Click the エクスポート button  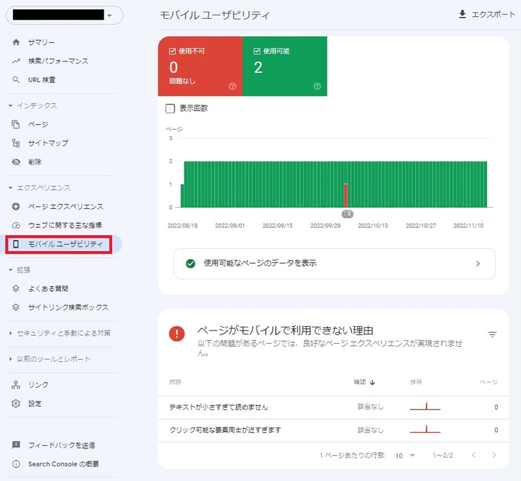pyautogui.click(x=486, y=14)
